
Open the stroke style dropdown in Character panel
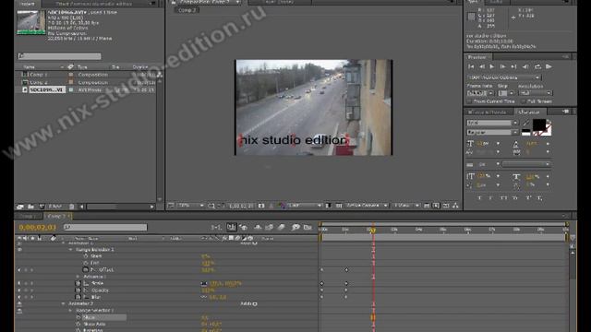(x=526, y=164)
